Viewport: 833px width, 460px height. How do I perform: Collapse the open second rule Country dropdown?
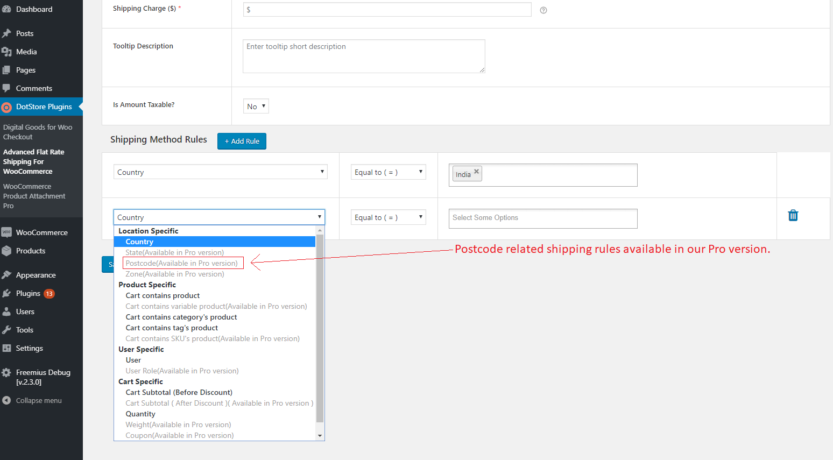220,217
